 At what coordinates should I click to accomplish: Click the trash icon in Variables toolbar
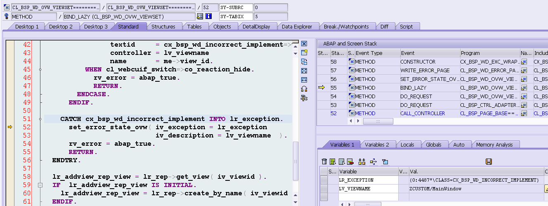coord(324,161)
